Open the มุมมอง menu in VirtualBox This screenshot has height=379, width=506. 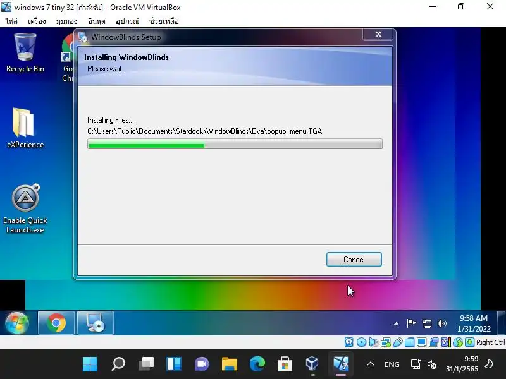pyautogui.click(x=67, y=21)
